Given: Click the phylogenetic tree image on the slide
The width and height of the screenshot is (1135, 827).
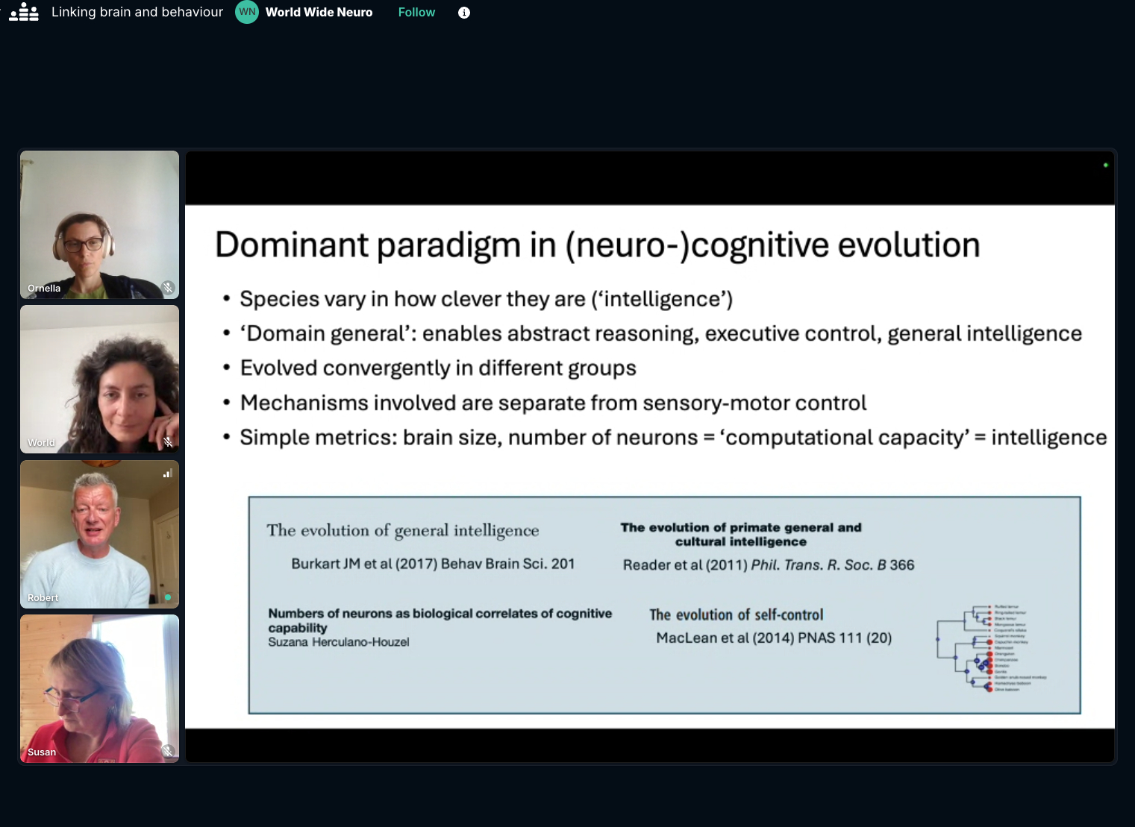Looking at the screenshot, I should (991, 648).
